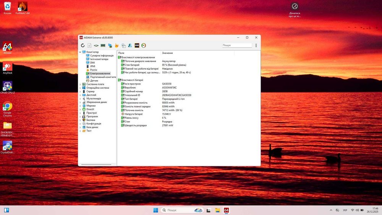The height and width of the screenshot is (215, 382).
Task: Expand the Мережа tree branch
Action: (x=80, y=106)
